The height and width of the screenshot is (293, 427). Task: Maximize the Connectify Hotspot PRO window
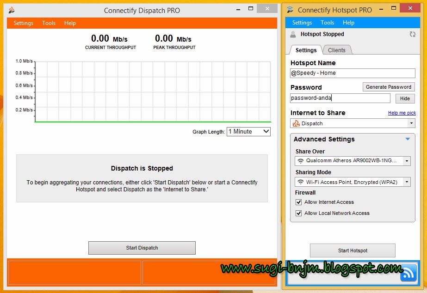click(394, 8)
